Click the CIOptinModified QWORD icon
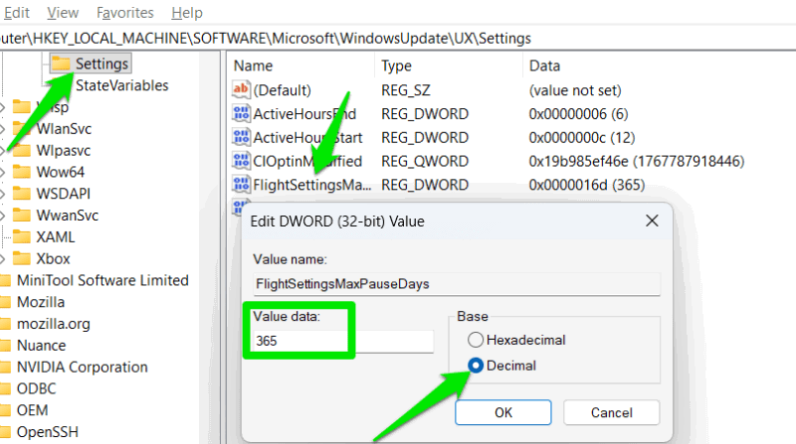The width and height of the screenshot is (796, 444). coord(241,161)
